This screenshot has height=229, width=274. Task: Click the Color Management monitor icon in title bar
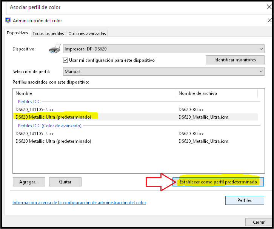[x=8, y=21]
